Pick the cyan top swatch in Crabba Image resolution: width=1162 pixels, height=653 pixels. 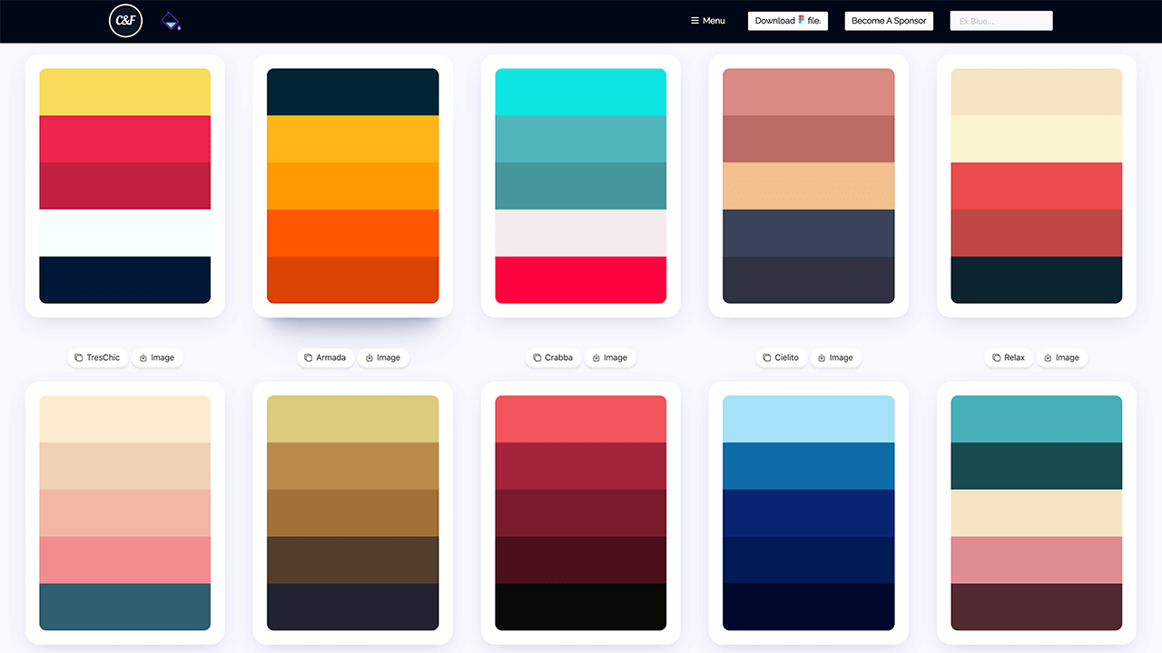click(x=581, y=93)
